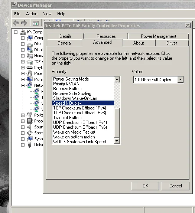This screenshot has height=213, width=195.
Task: Click the property list scroll down arrow
Action: (x=117, y=141)
